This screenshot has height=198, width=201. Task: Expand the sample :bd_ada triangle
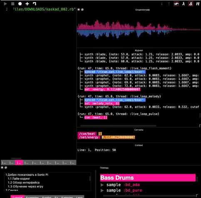pyautogui.click(x=102, y=185)
